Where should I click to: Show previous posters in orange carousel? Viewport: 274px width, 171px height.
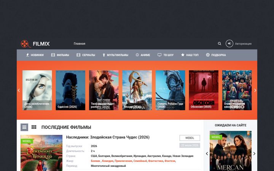point(19,90)
